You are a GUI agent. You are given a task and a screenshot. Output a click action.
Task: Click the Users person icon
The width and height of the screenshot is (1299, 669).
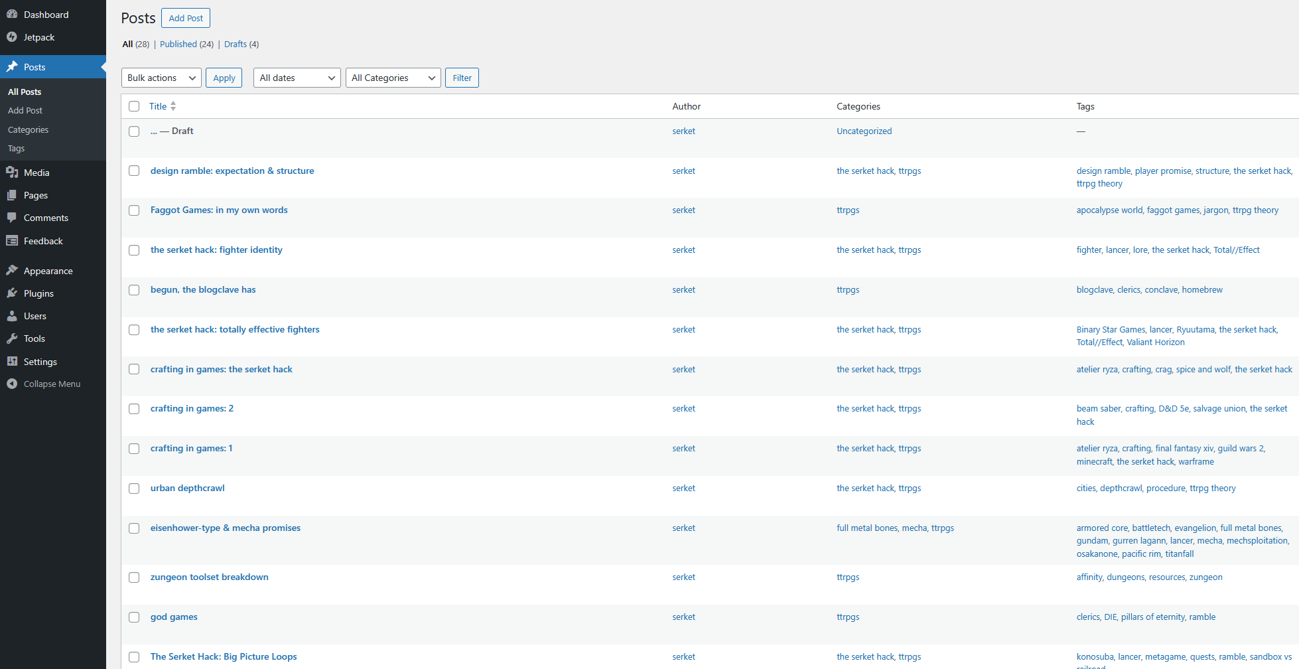(12, 316)
